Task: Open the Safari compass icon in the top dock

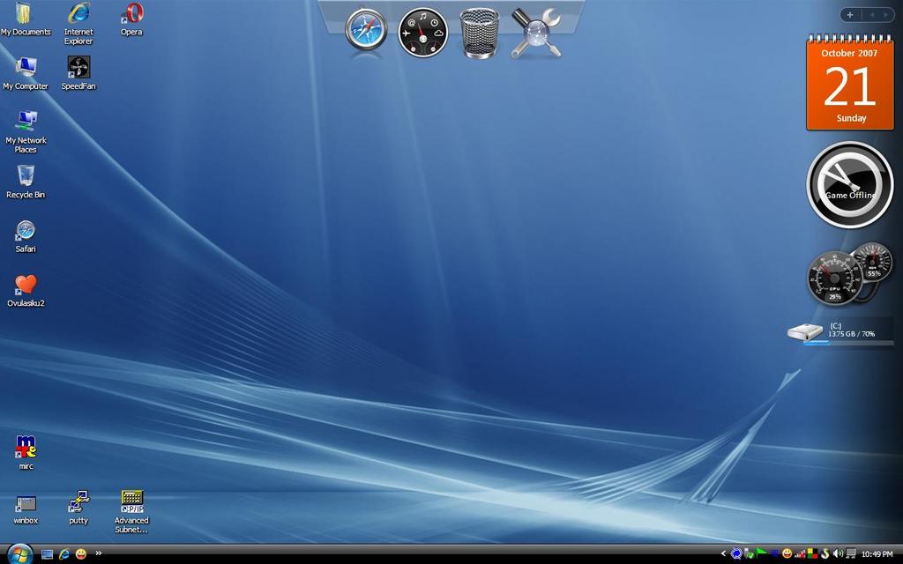Action: [x=366, y=32]
